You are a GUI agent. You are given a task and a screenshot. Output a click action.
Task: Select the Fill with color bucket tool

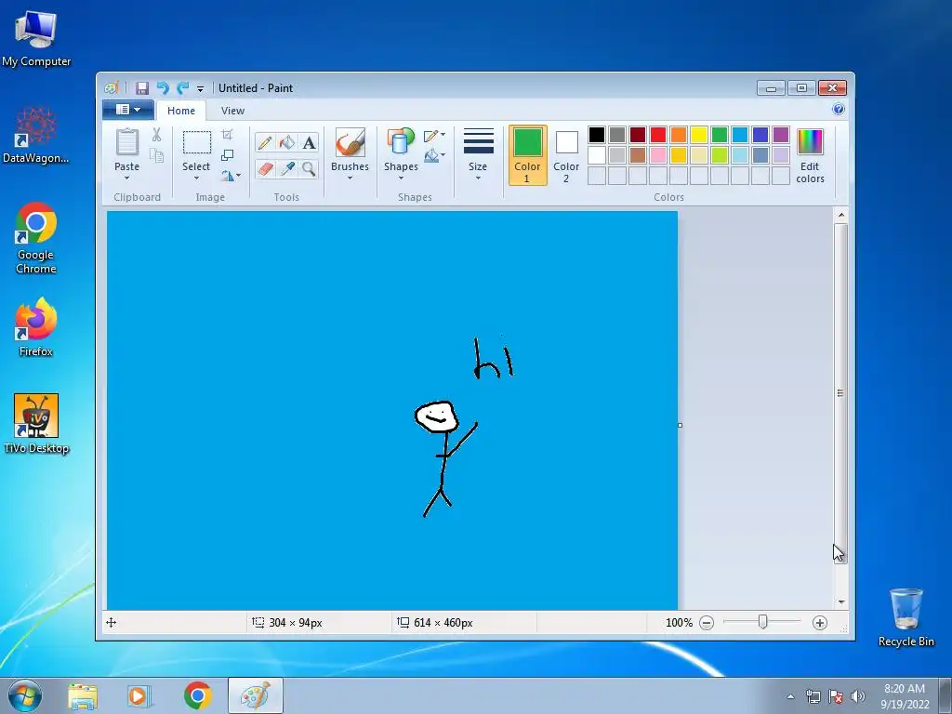point(286,142)
